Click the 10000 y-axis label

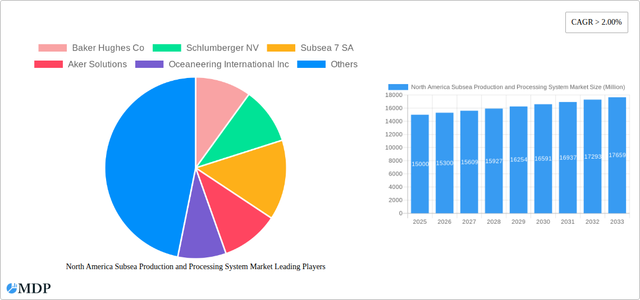[x=394, y=147]
